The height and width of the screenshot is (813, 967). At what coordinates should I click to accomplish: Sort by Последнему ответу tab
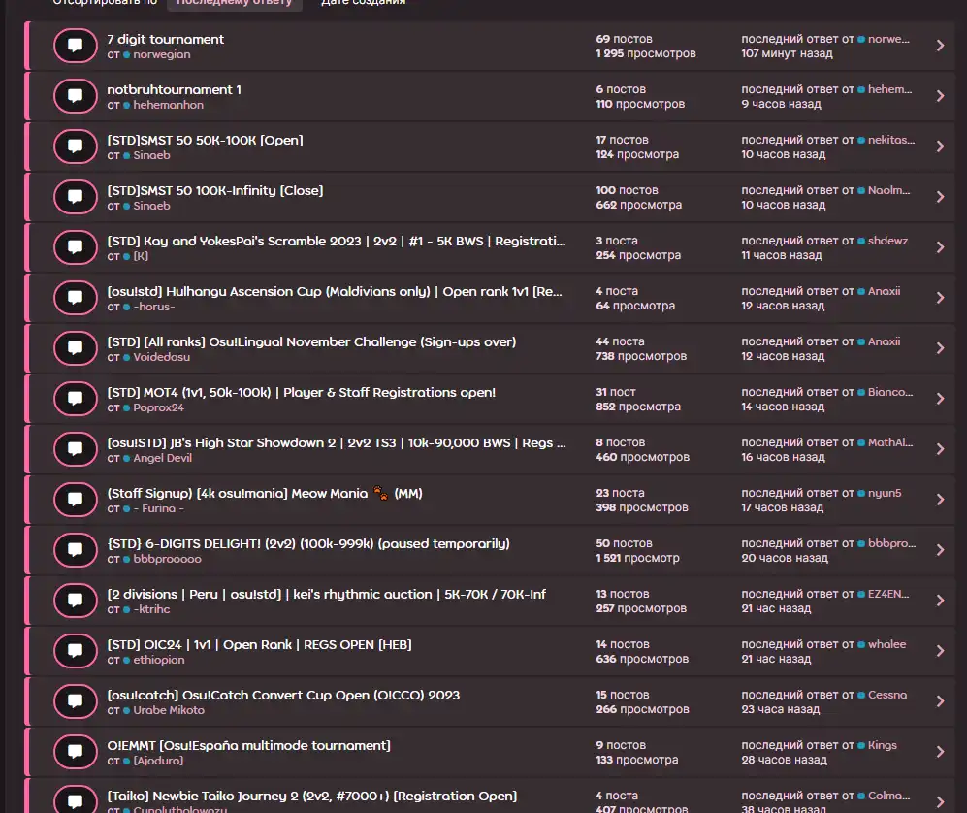[x=235, y=3]
